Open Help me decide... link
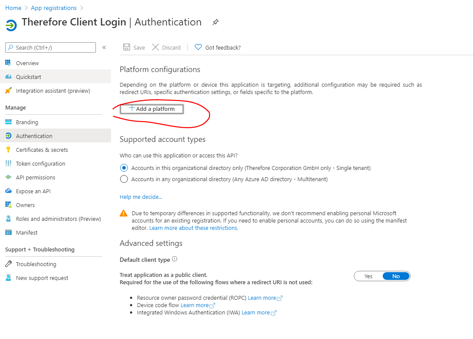Viewport: 473px width, 339px height. point(141,197)
